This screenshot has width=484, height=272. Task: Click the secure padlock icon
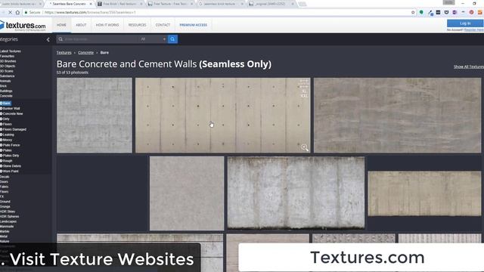(26, 12)
